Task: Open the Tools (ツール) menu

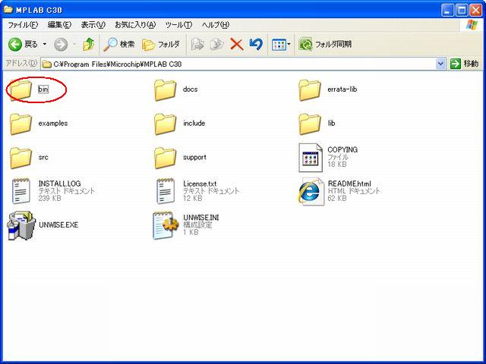Action: point(178,25)
